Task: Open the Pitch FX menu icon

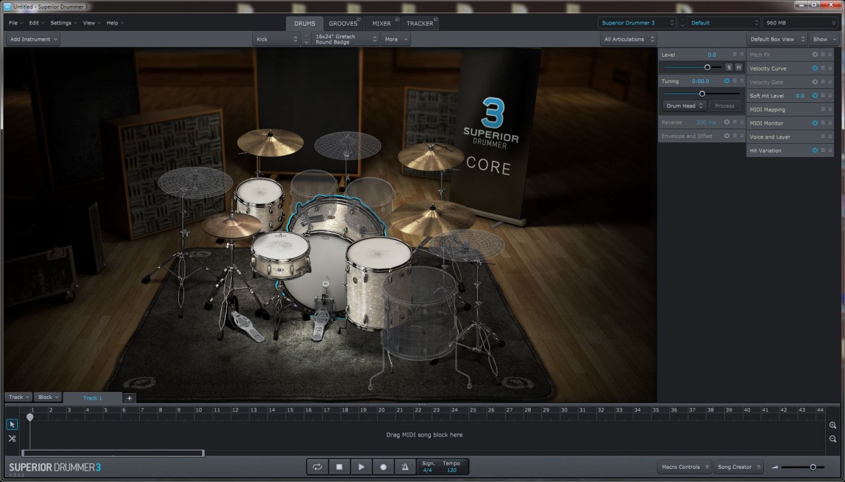Action: [x=823, y=55]
